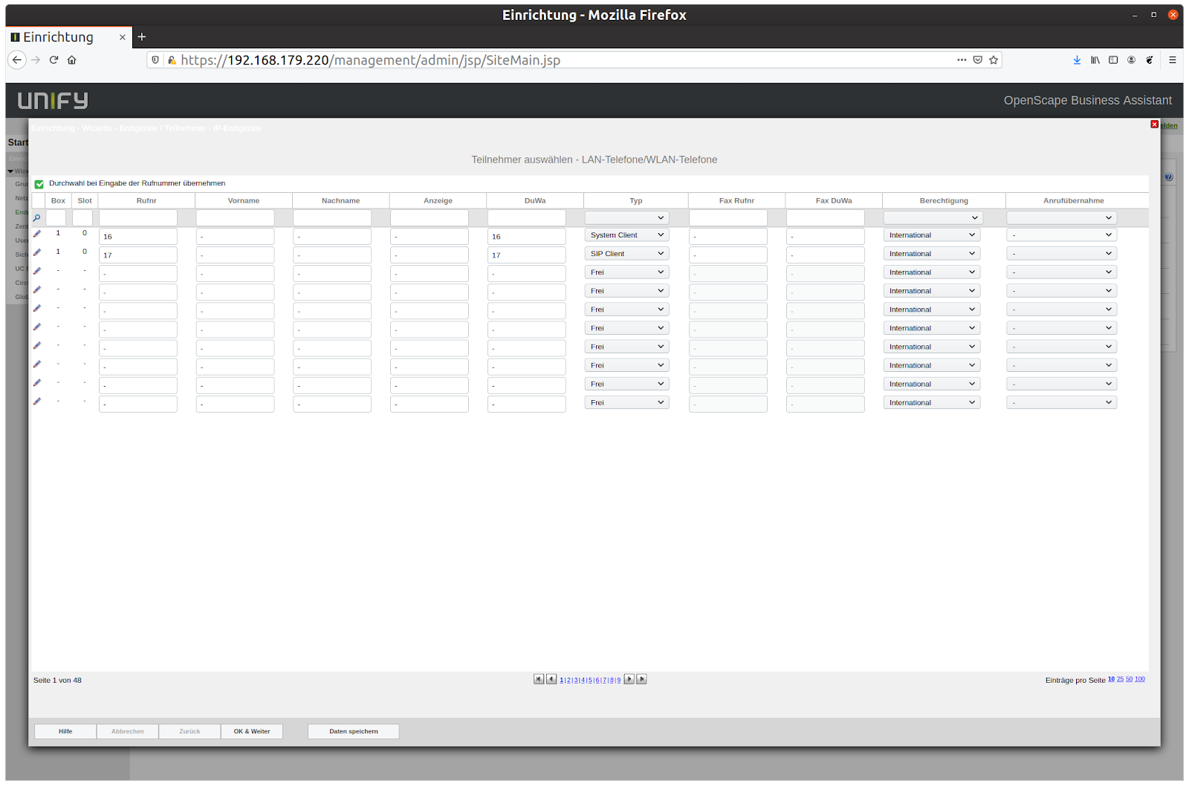Open Berechtigung dropdown for Rufnr 17
This screenshot has width=1189, height=786.
[x=932, y=254]
